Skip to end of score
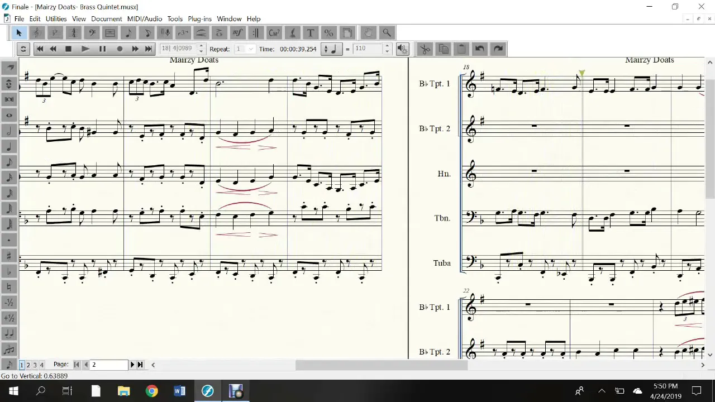The image size is (715, 402). [148, 49]
